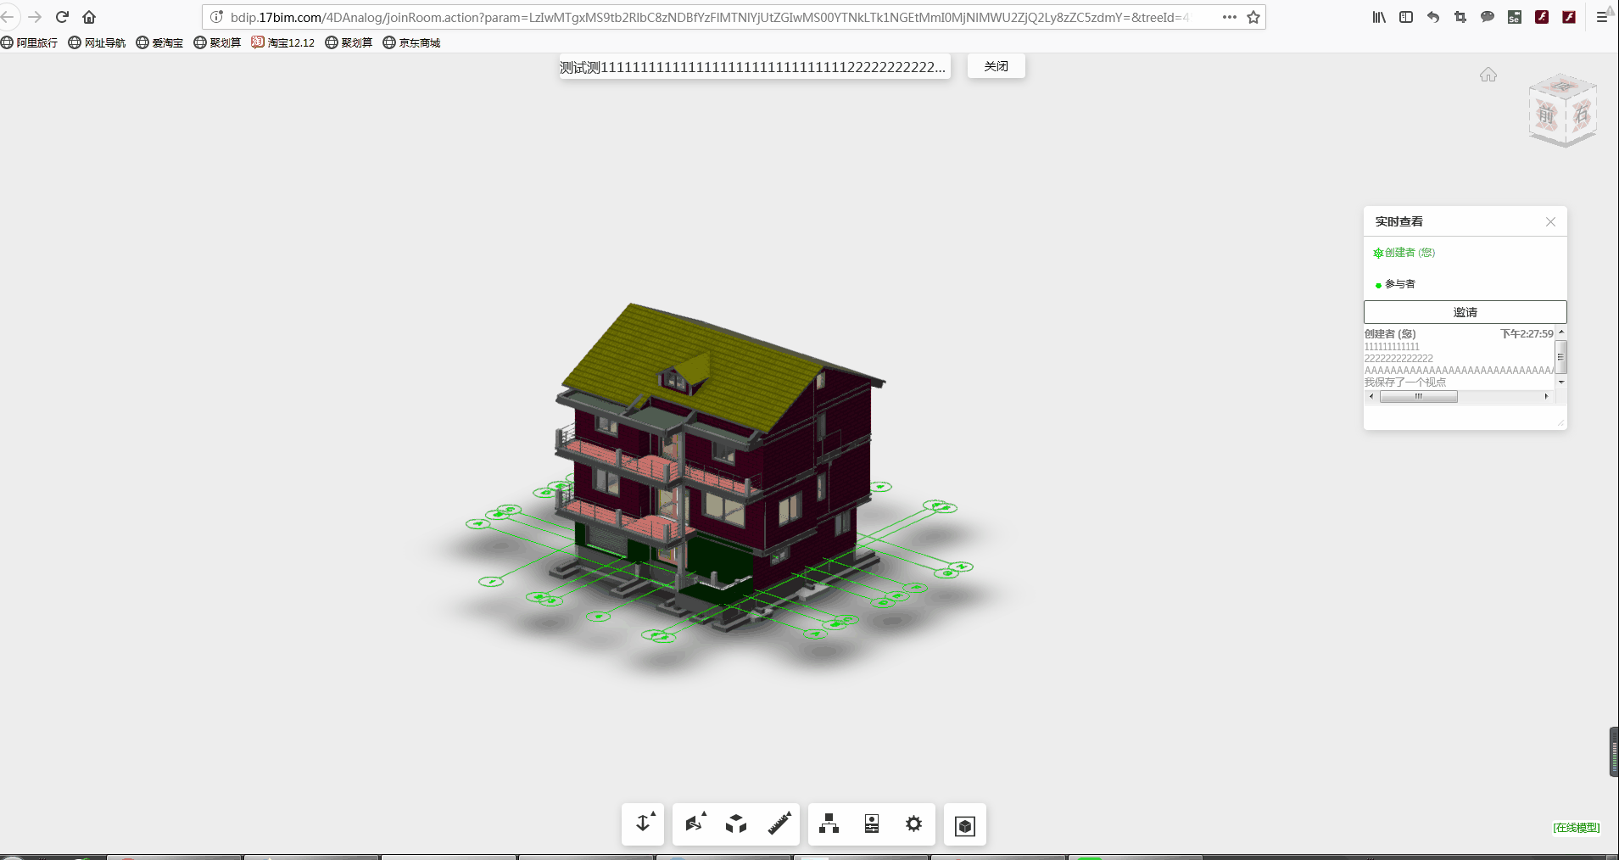Image resolution: width=1619 pixels, height=860 pixels.
Task: Open the 京东商城 bookmark
Action: tap(412, 42)
